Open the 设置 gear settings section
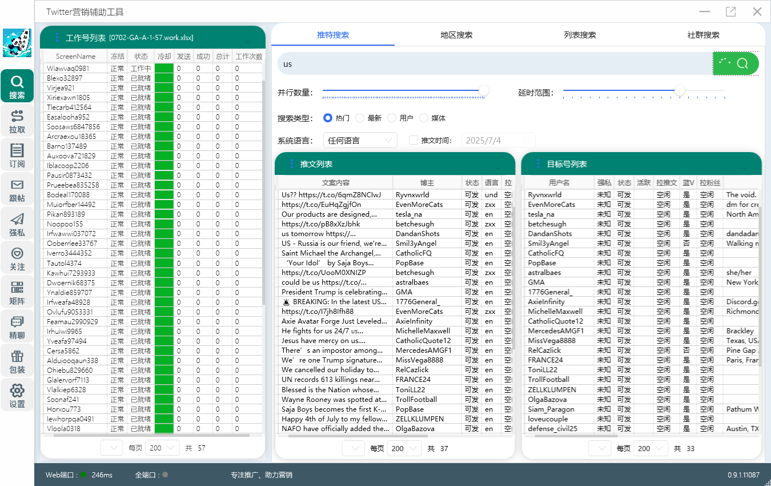 (x=17, y=395)
